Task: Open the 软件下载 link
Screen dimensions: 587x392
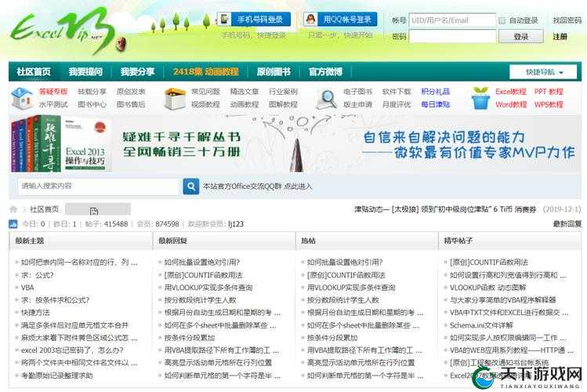Action: pos(397,92)
